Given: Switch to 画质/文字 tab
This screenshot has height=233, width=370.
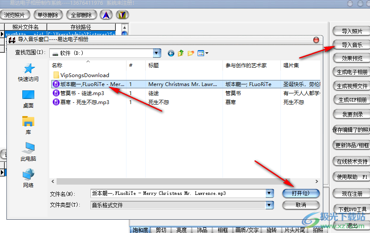Looking at the screenshot, I should [247, 230].
